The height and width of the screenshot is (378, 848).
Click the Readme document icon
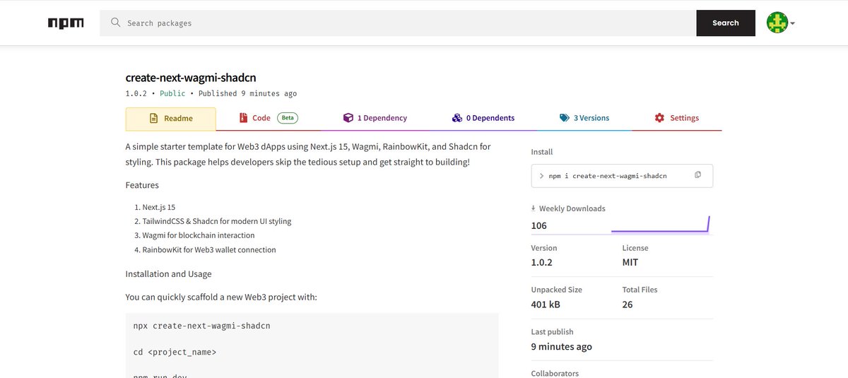point(153,119)
